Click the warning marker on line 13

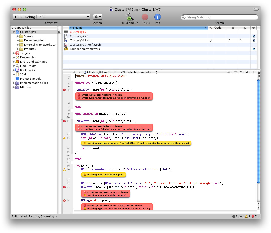[x=64, y=138]
